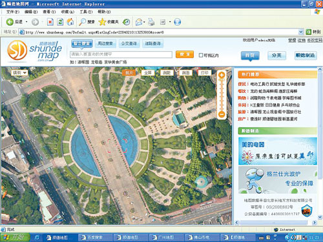Zoom out with the orange minus button
Image resolution: width=323 pixels, height=242 pixels.
(222, 114)
